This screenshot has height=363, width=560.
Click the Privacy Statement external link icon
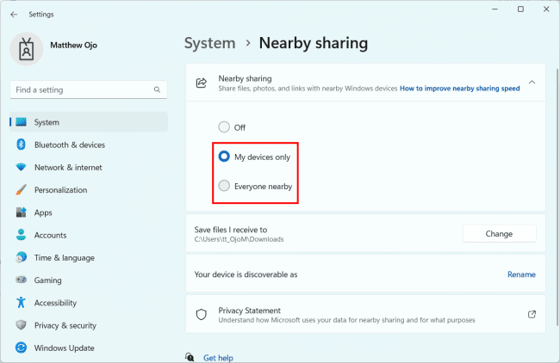532,315
